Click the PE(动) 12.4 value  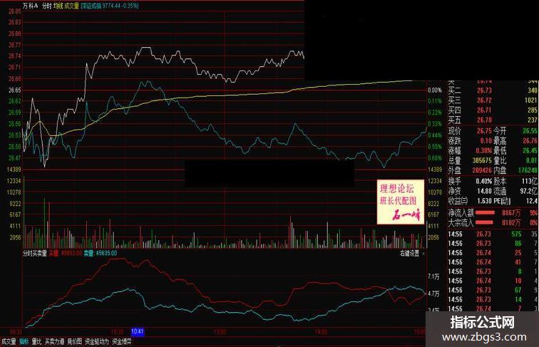pyautogui.click(x=532, y=201)
